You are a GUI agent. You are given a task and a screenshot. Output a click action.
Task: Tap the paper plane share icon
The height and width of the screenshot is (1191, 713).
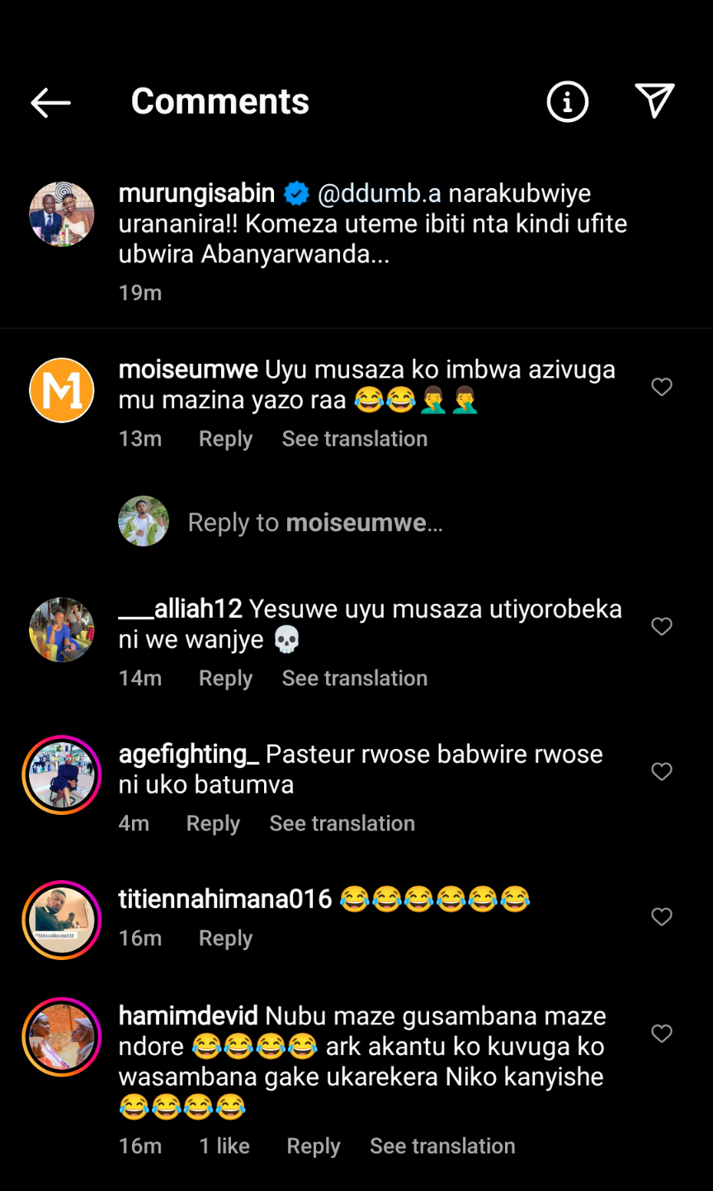point(655,101)
